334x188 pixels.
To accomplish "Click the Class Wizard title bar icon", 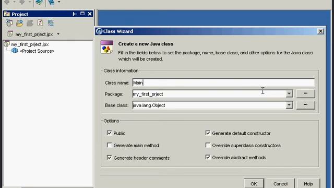I will 99,31.
